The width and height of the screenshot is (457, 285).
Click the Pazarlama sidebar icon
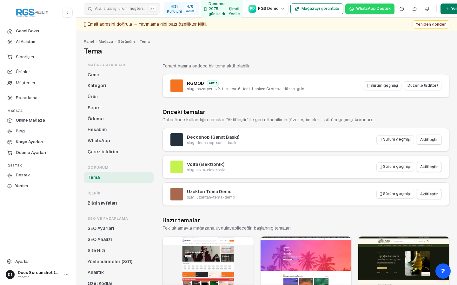tap(10, 98)
